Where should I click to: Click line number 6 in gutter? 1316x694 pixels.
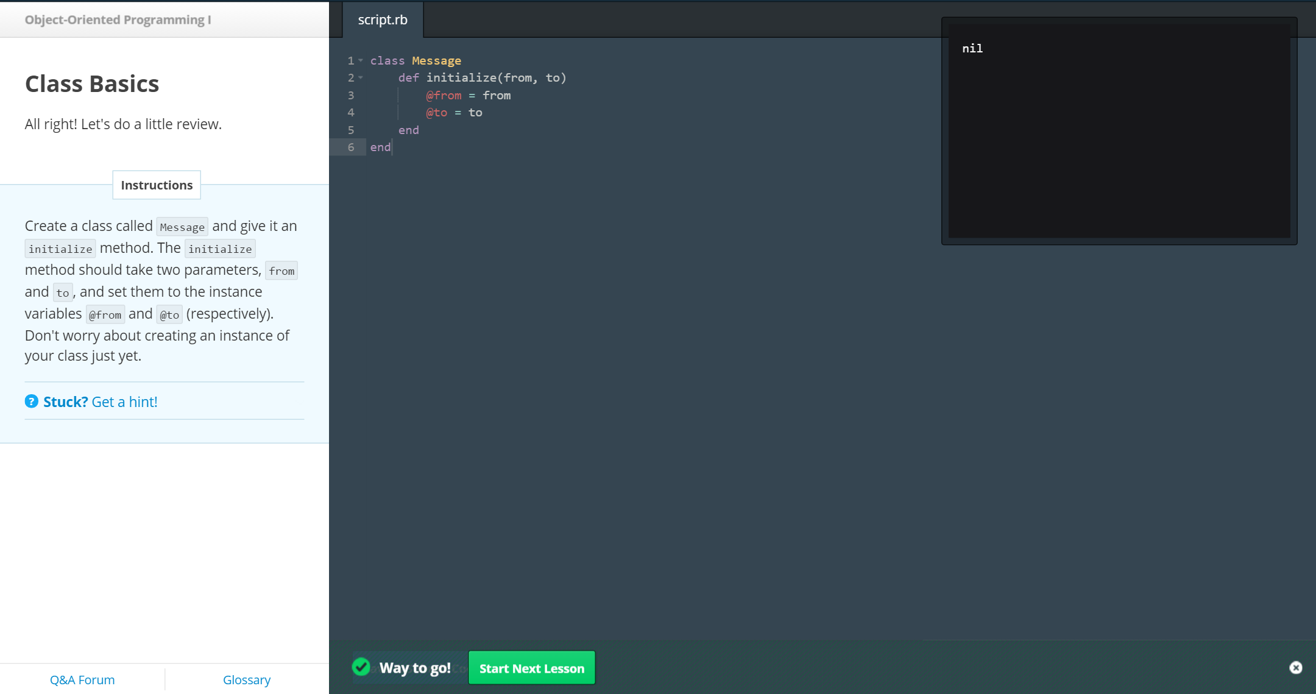351,147
